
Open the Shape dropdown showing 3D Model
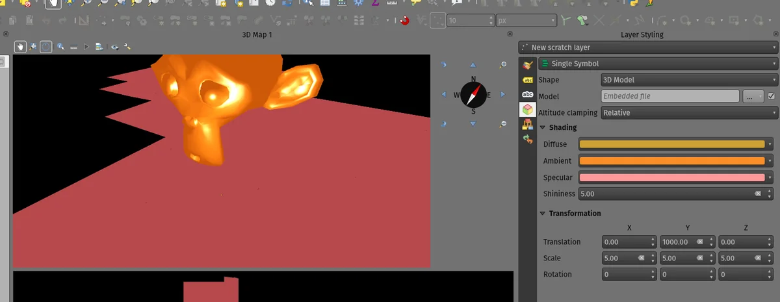(689, 80)
